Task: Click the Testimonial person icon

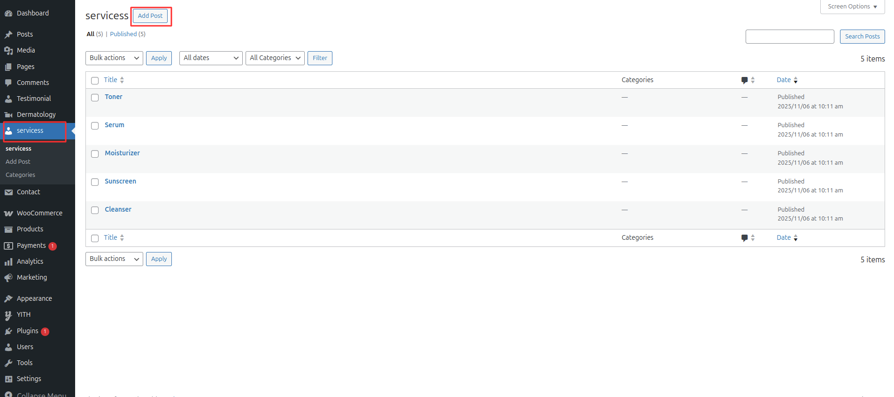Action: click(8, 99)
